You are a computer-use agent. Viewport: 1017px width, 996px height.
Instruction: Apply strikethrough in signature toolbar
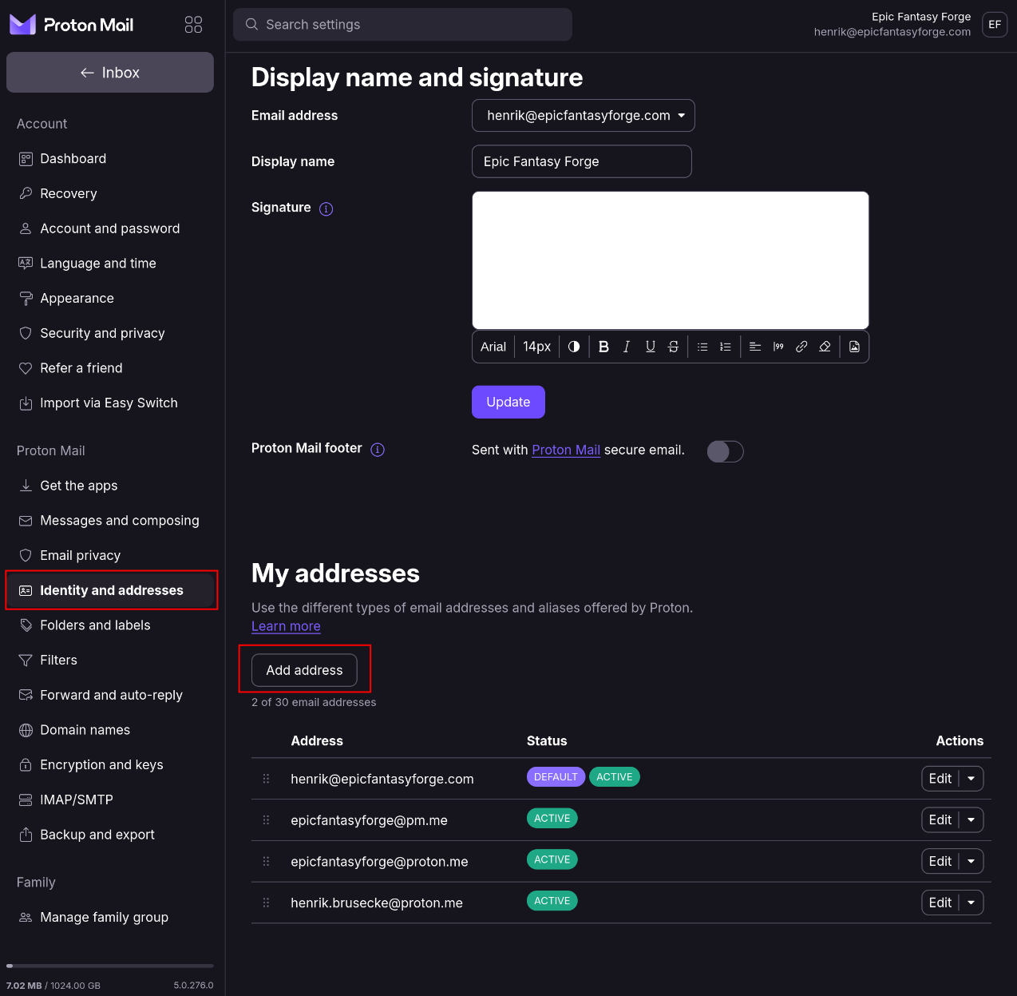pos(673,347)
